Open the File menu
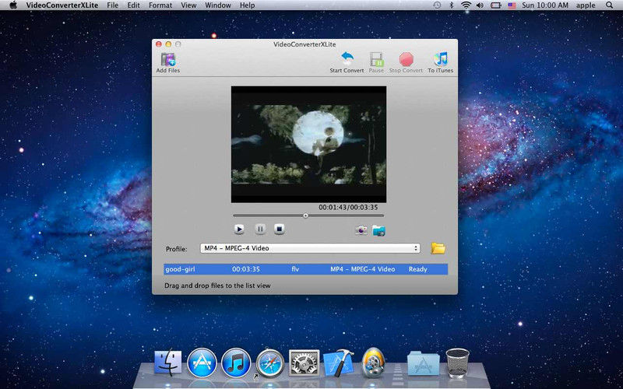Viewport: 623px width, 389px height. [x=113, y=5]
